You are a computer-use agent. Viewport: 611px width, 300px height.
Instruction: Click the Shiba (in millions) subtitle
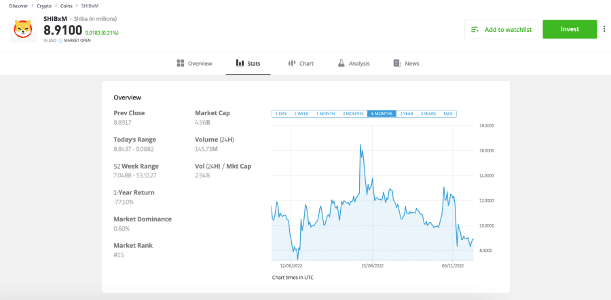pos(96,19)
